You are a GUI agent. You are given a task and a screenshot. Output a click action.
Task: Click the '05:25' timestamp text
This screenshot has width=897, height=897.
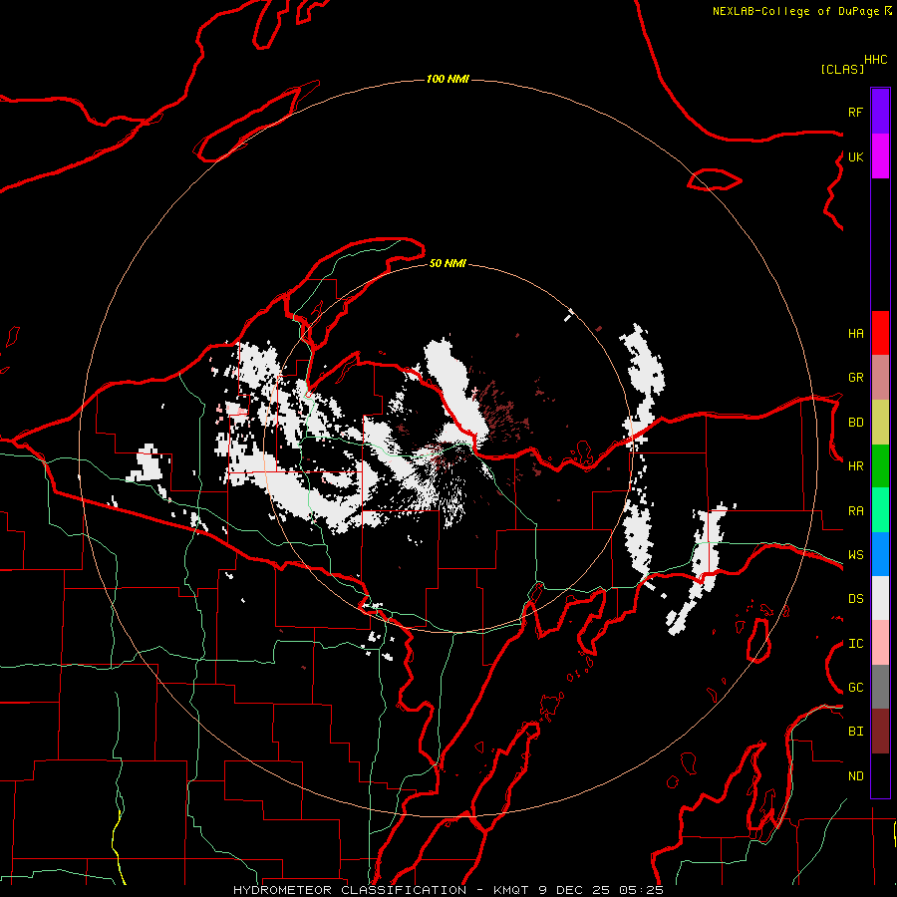tap(642, 890)
